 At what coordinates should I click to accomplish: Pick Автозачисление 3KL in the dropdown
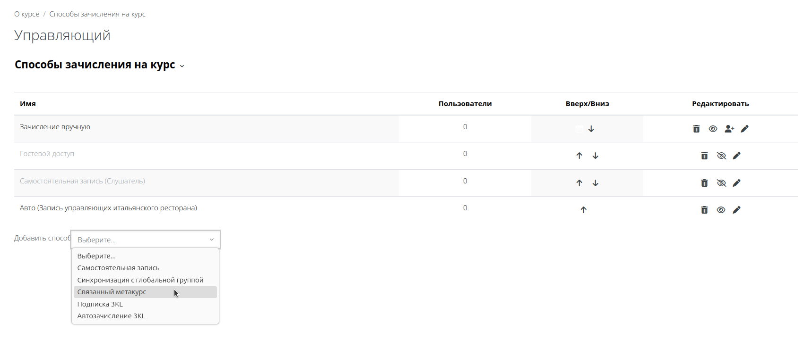tap(111, 316)
